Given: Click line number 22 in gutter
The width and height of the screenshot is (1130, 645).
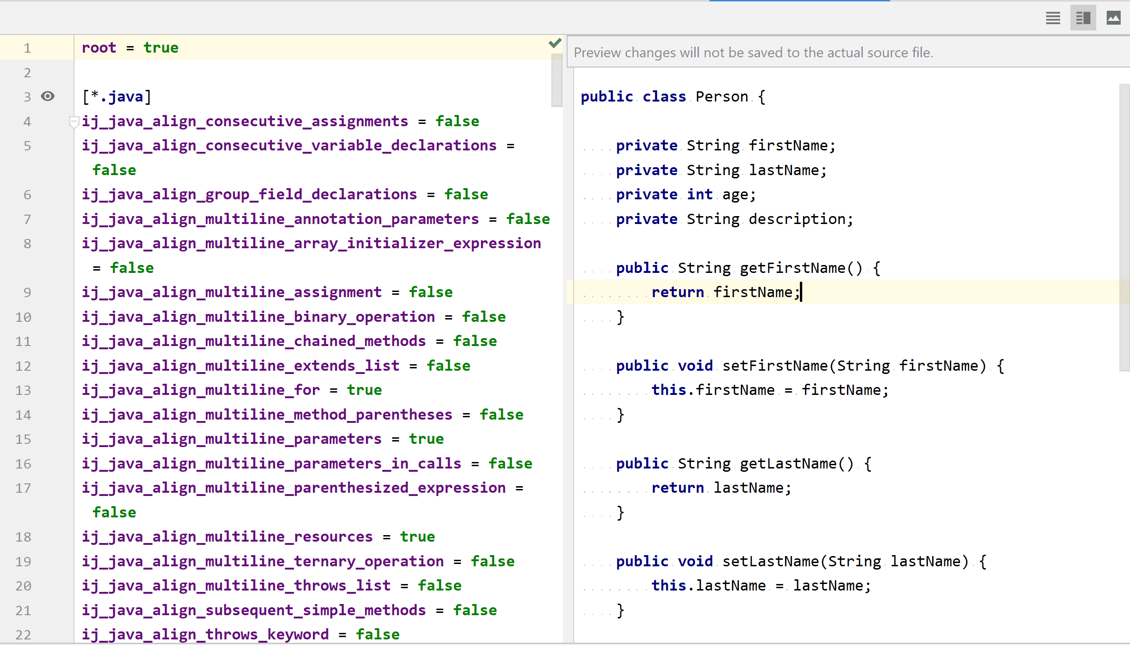Looking at the screenshot, I should pos(23,635).
